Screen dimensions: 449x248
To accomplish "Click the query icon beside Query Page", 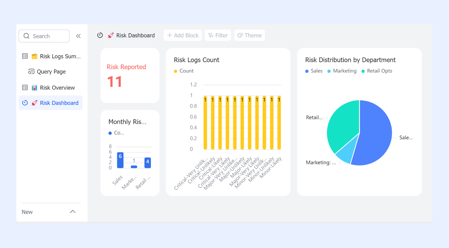I will point(31,71).
